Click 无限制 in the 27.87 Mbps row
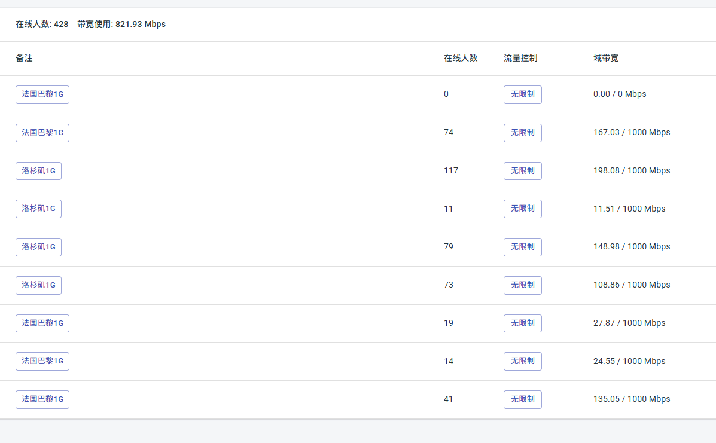 pos(522,323)
